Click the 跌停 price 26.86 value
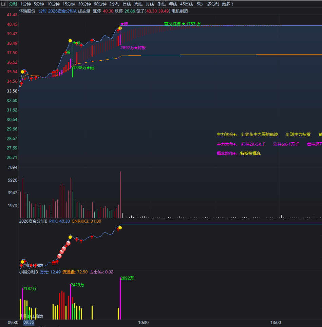Image resolution: width=322 pixels, height=327 pixels. 130,11
